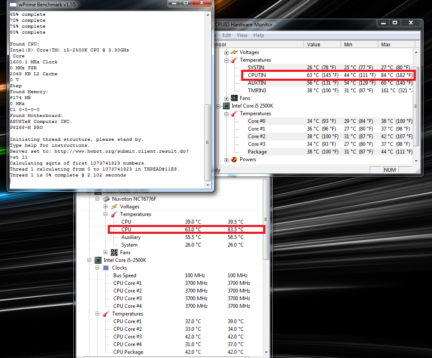Click the "P8Z68-M PRO" motherboard line in wPrime
Viewport: 432px width, 358px height.
[26, 128]
